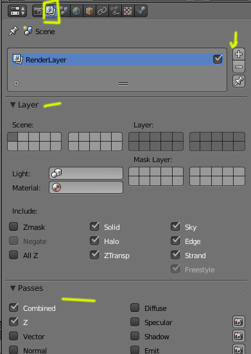Click the exclude icon for Specular
This screenshot has width=251, height=354.
(x=239, y=322)
